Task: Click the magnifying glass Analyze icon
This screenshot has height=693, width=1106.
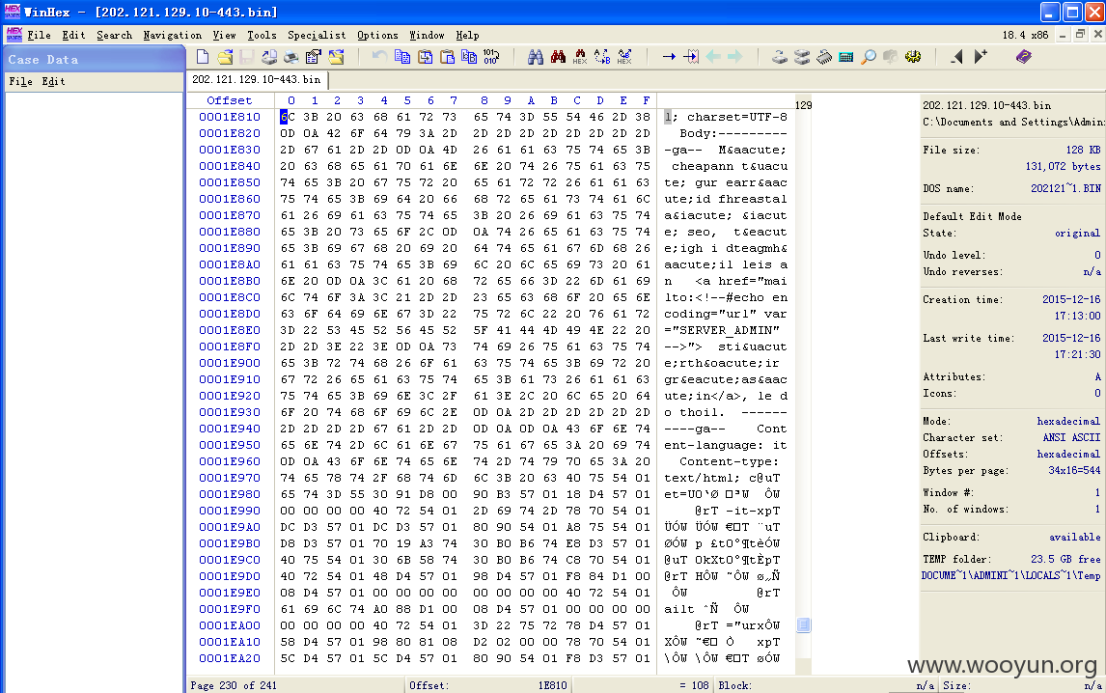Action: (x=869, y=56)
